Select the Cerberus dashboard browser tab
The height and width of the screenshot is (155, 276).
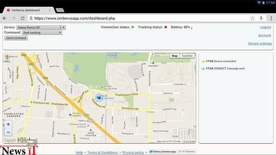[28, 10]
